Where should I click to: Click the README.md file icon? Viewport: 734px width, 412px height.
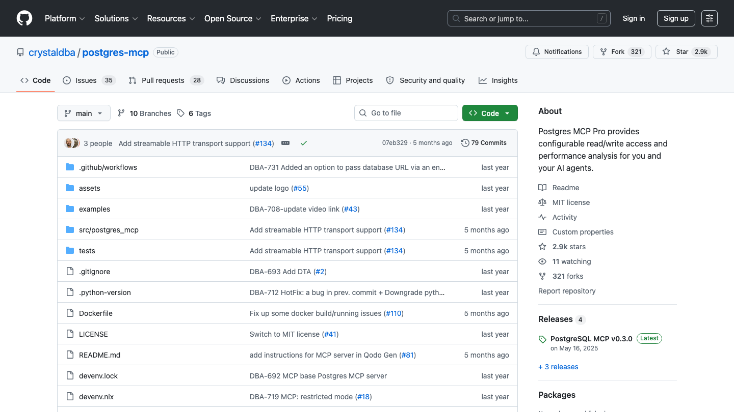pos(70,355)
